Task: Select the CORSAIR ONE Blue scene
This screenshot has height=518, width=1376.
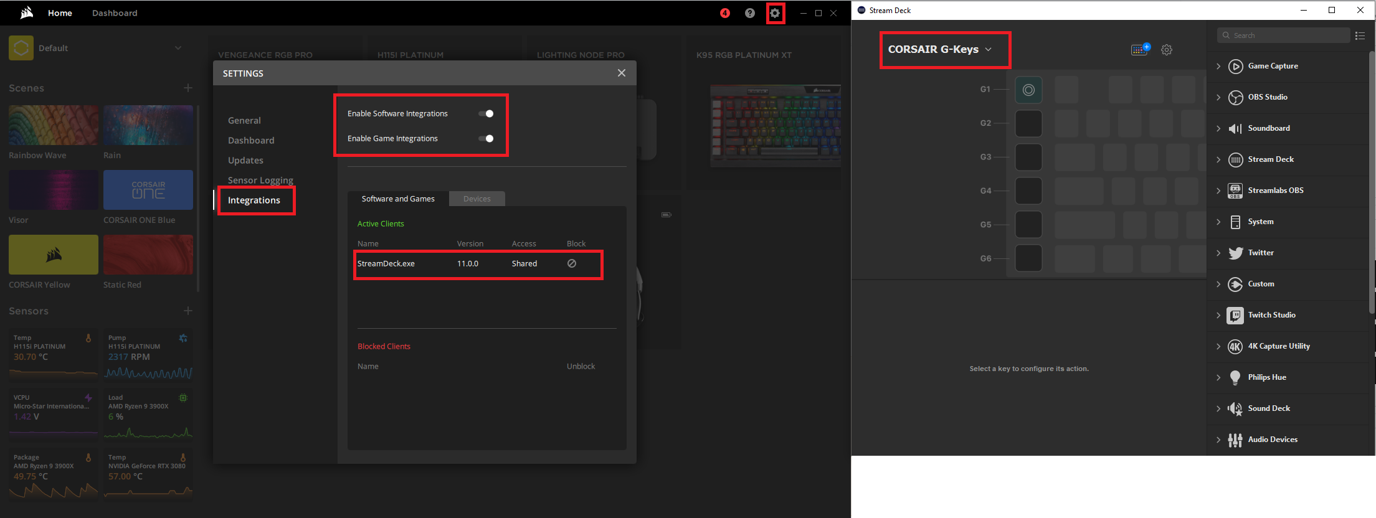Action: 148,190
